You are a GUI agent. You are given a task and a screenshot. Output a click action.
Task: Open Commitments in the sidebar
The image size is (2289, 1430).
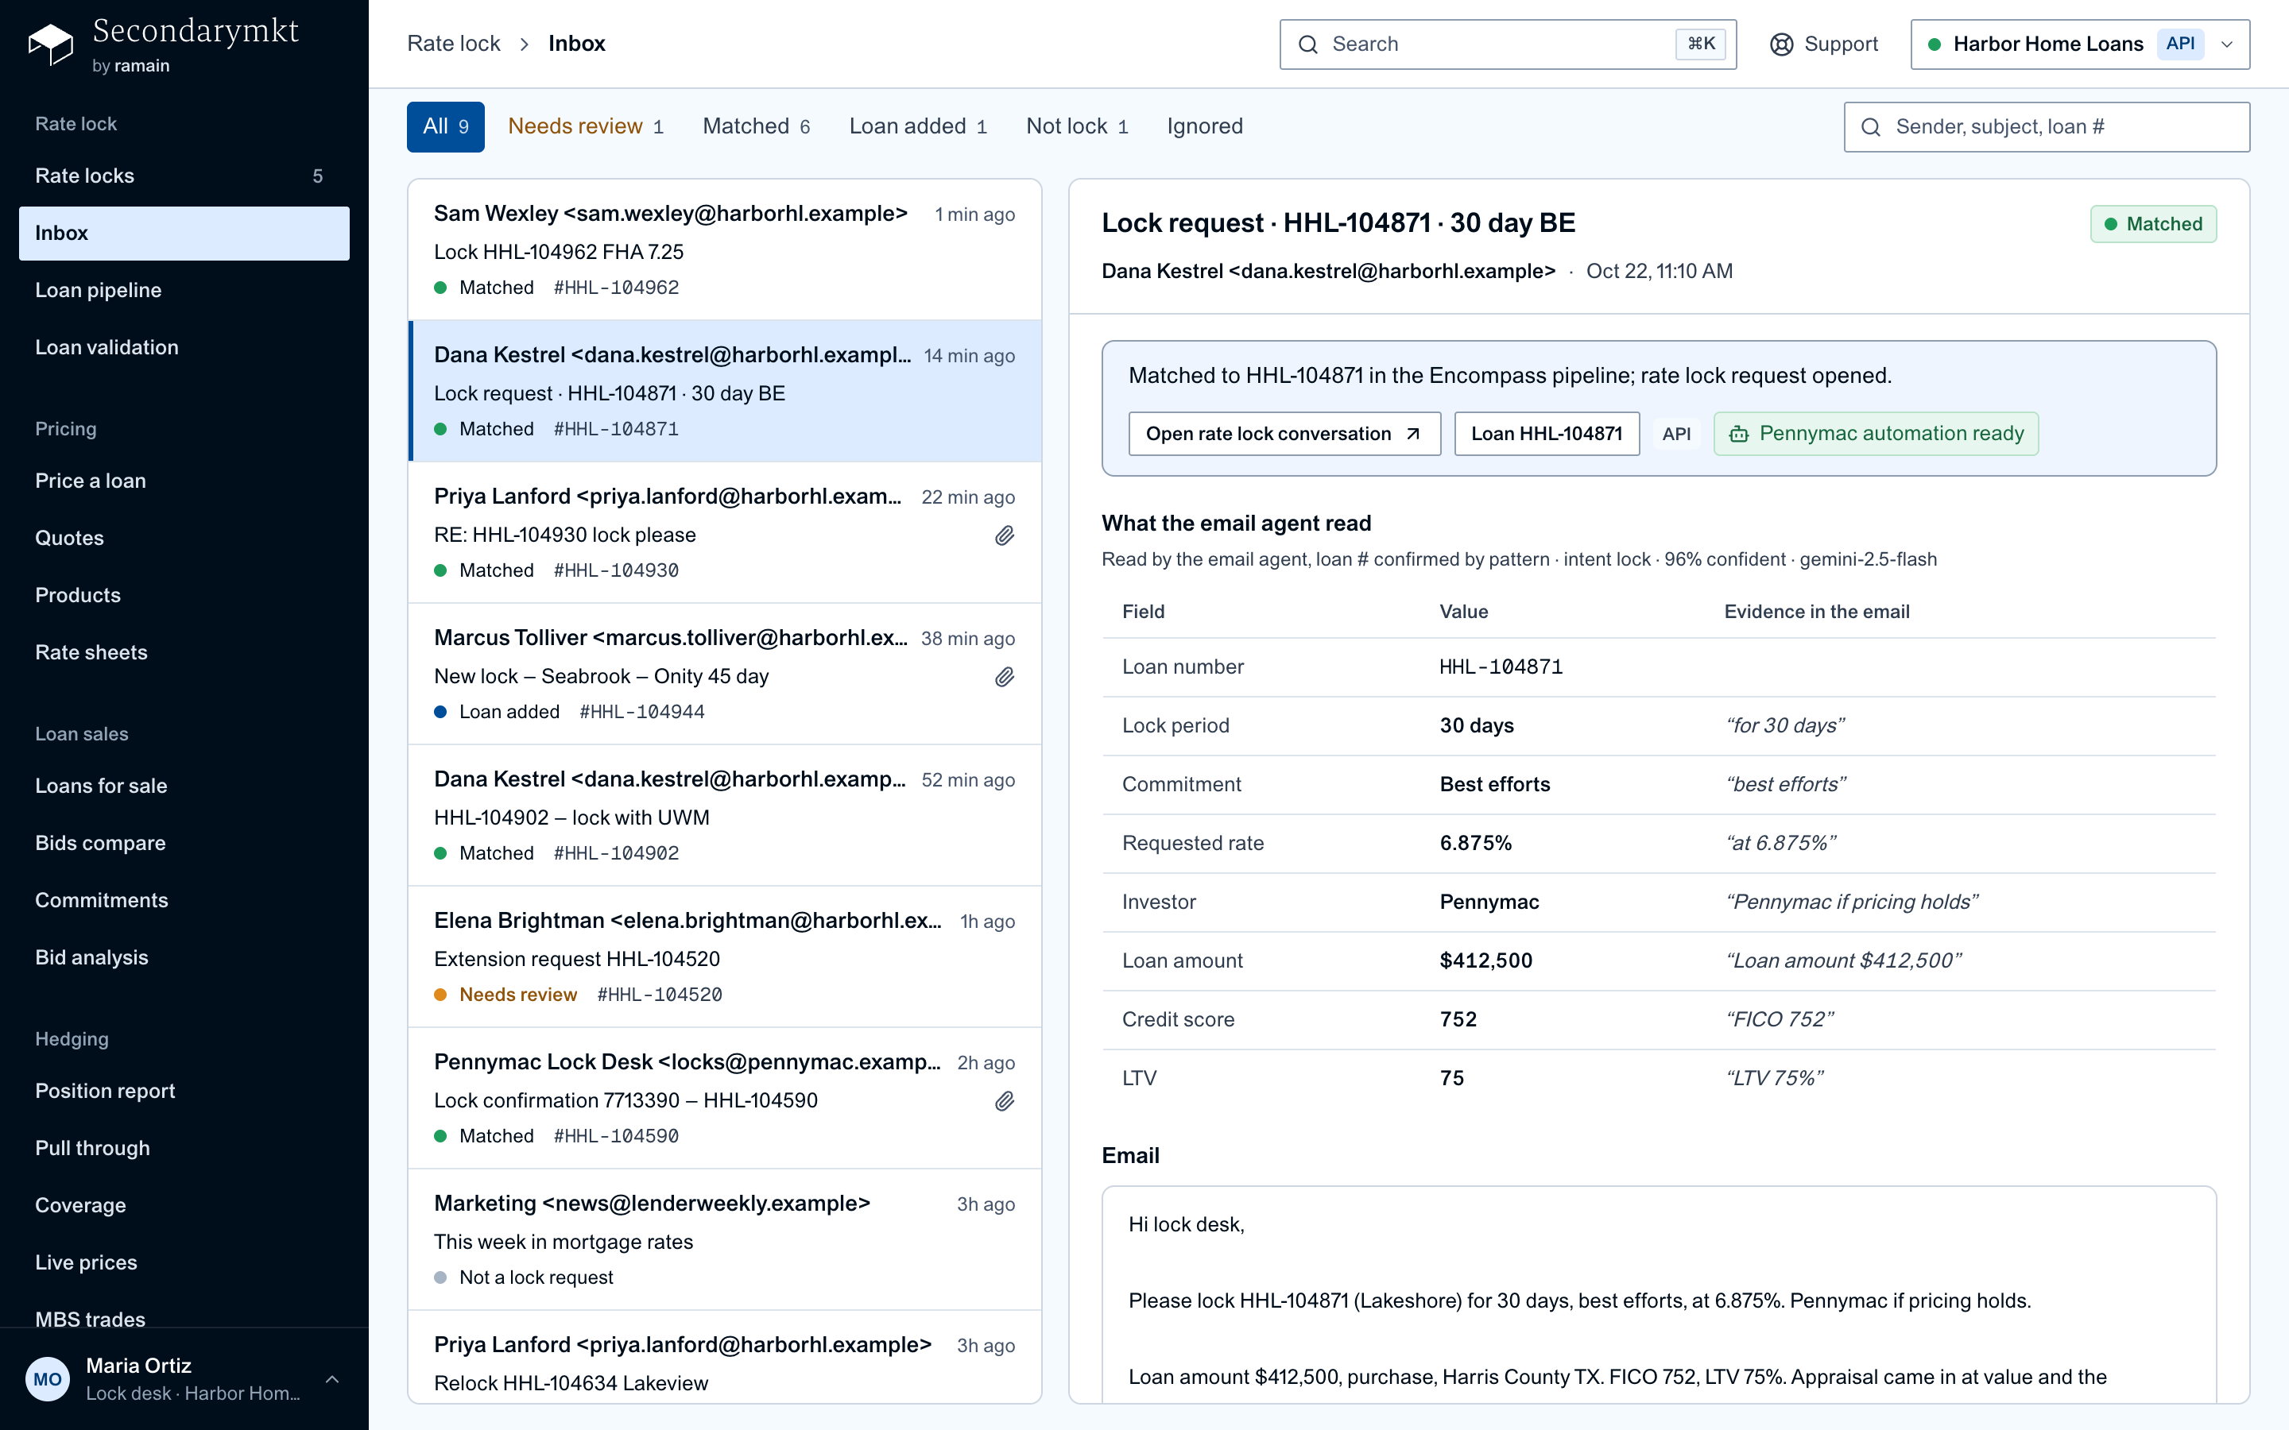[x=184, y=900]
